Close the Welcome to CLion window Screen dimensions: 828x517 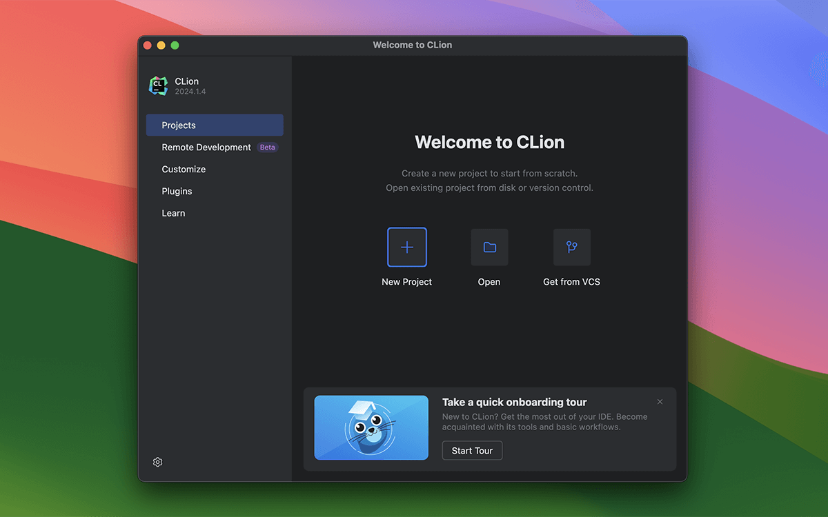click(147, 45)
